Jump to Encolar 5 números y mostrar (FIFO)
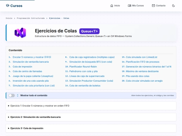182x136 pixels. 32,57
